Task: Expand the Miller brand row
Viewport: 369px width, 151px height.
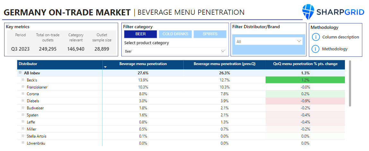Action: pyautogui.click(x=23, y=129)
